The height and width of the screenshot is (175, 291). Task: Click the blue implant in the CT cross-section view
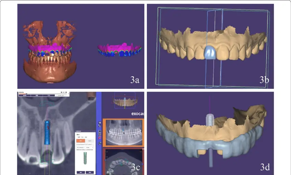click(47, 133)
